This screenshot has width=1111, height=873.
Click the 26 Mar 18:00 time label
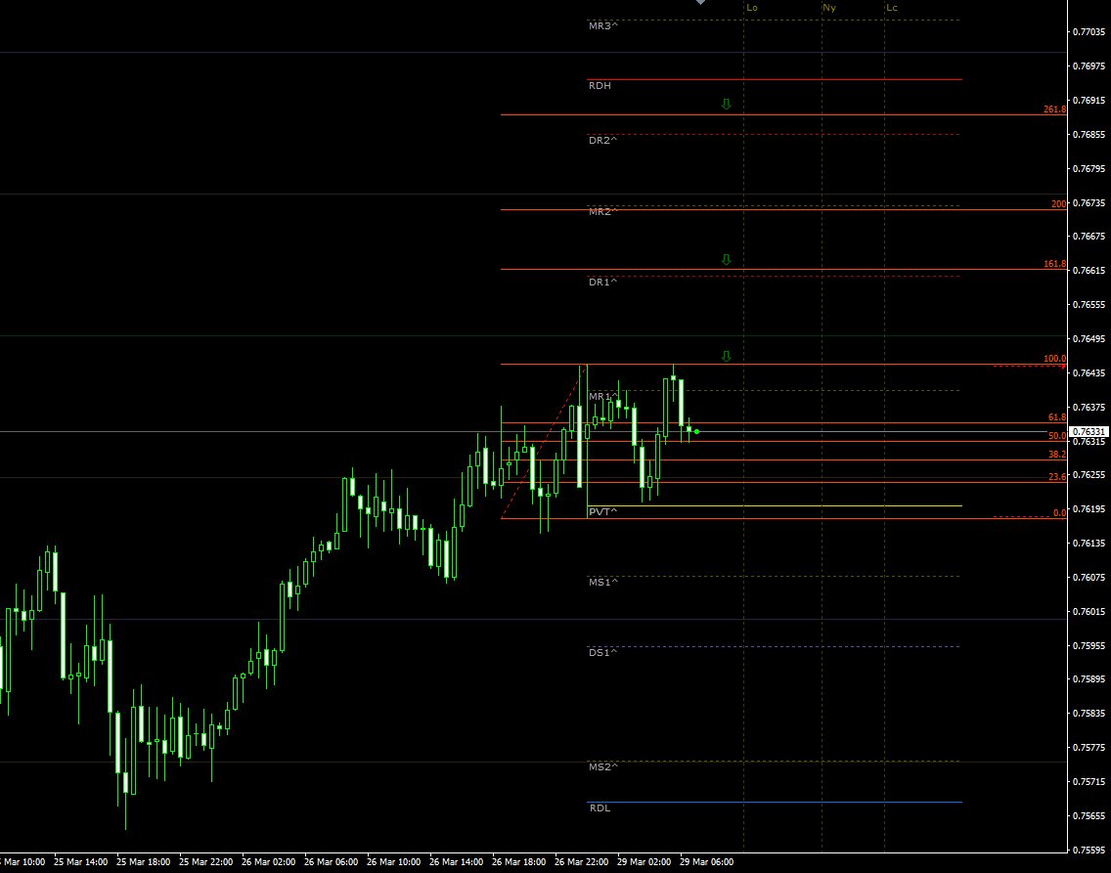click(518, 862)
